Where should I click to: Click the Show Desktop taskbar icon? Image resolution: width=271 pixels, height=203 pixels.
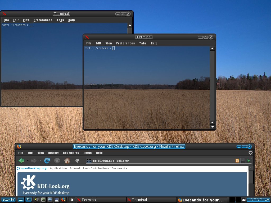(21, 200)
